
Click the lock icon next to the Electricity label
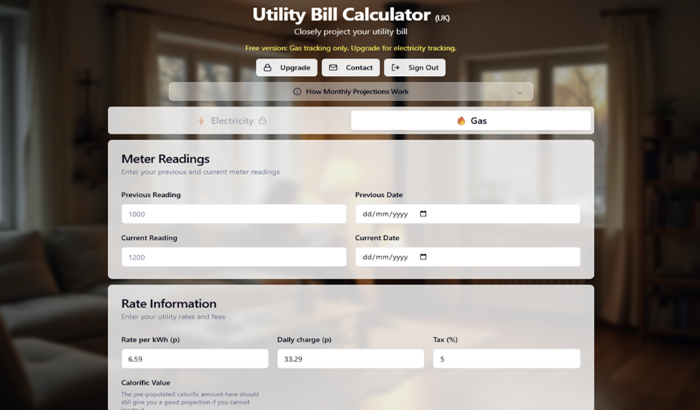tap(262, 120)
